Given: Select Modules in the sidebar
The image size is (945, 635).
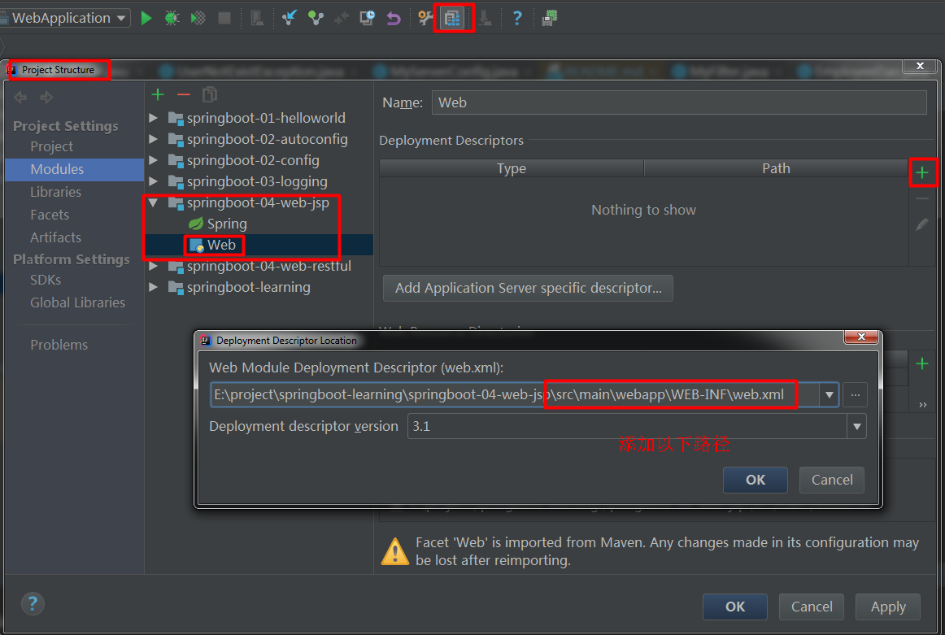Looking at the screenshot, I should 74,169.
